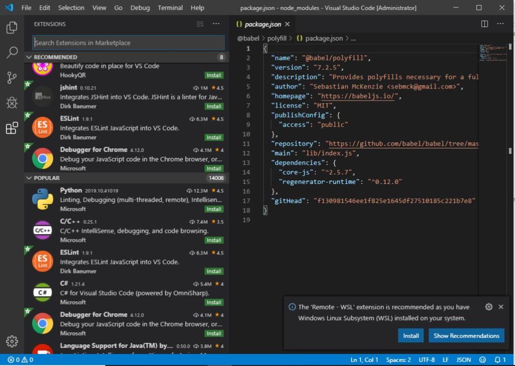Viewport: 515px width, 366px height.
Task: Install Debugger for Chrome in Popular
Action: (214, 333)
